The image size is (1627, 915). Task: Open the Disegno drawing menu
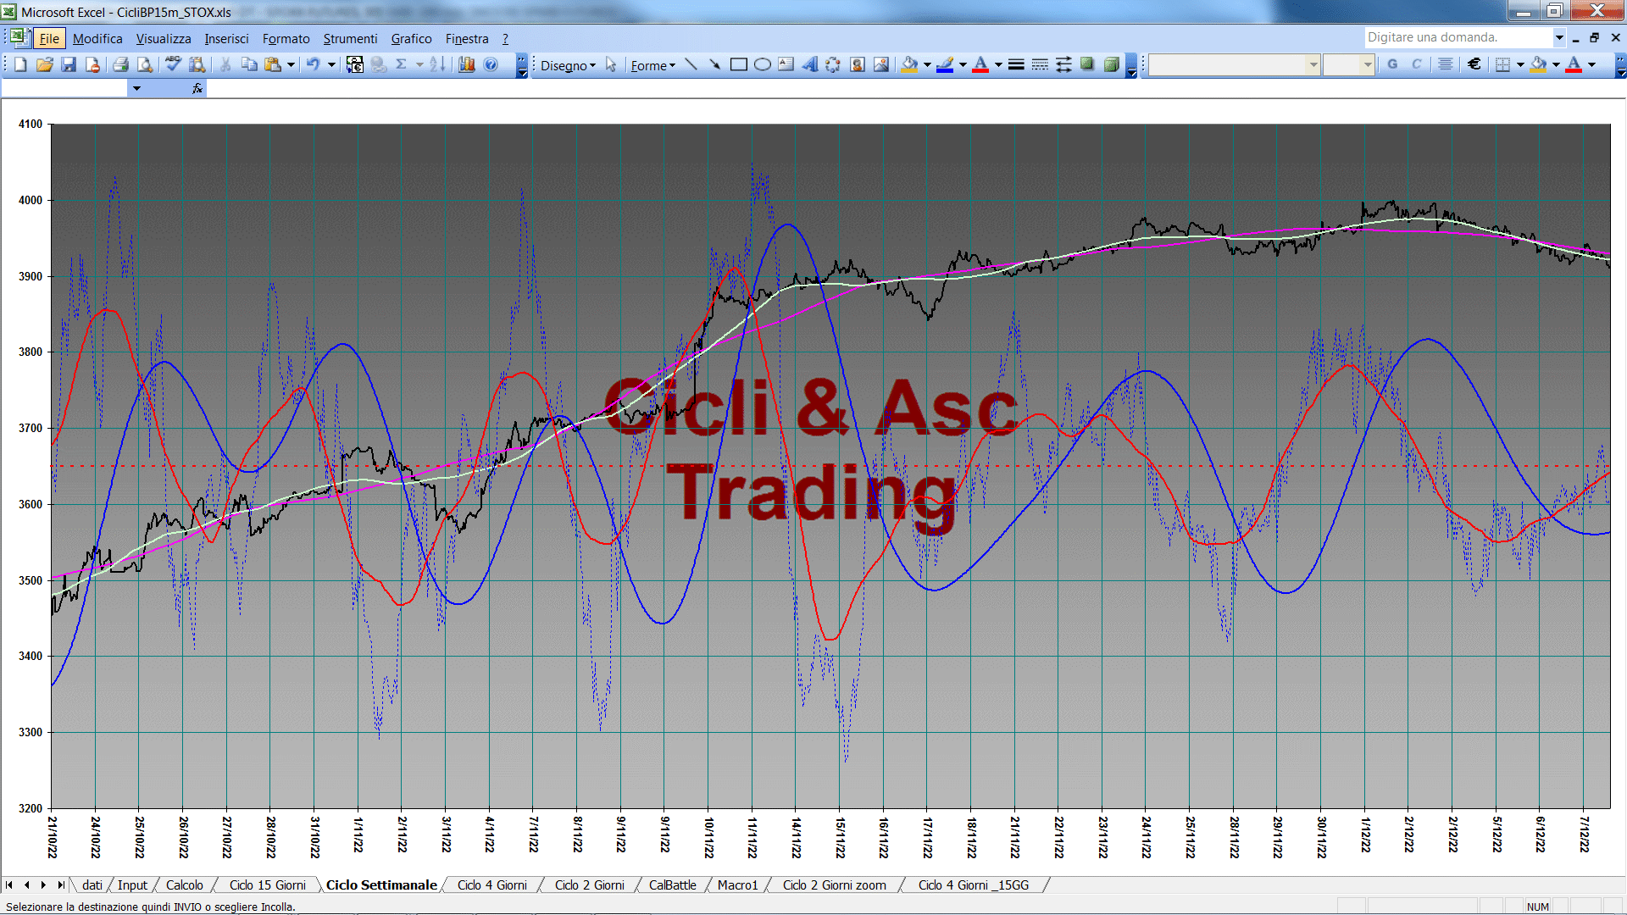tap(568, 65)
